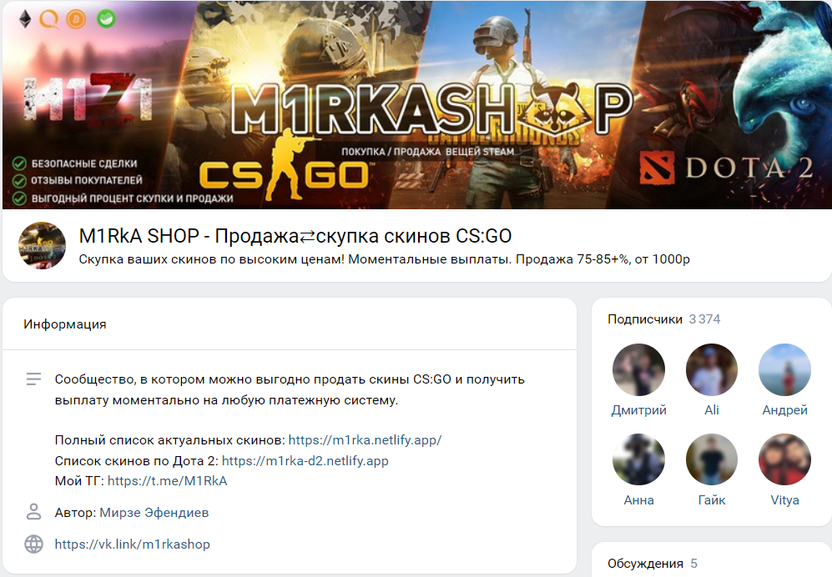Click the M1RkA SHOP community avatar
Screen dimensions: 832x577
[42, 245]
